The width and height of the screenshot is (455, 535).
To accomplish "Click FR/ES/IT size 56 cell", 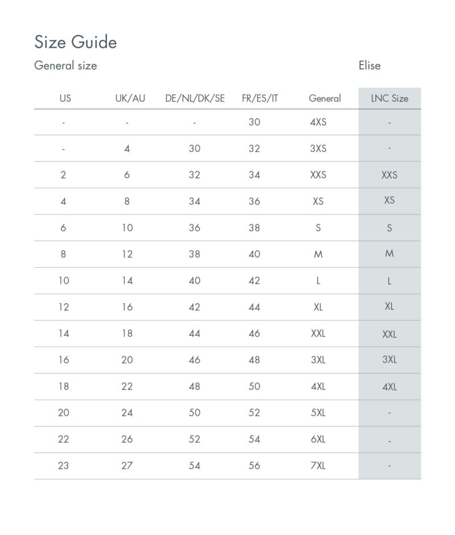I will [x=254, y=466].
